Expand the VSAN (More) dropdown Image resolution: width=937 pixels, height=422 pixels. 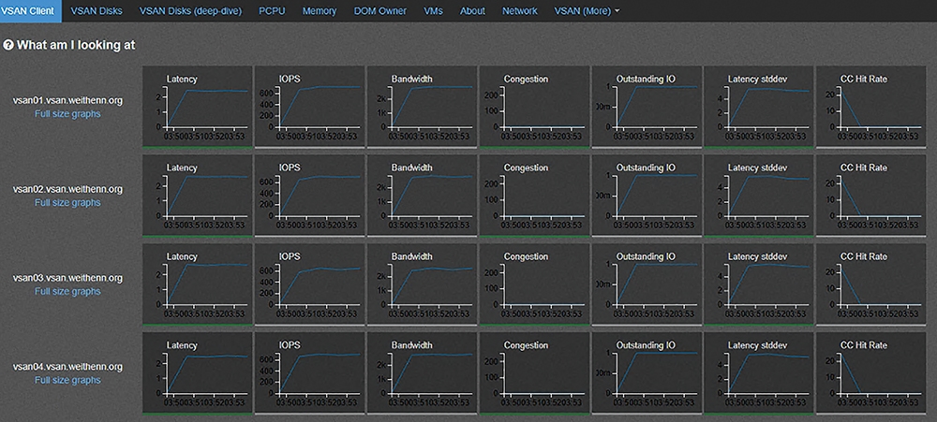pos(587,10)
